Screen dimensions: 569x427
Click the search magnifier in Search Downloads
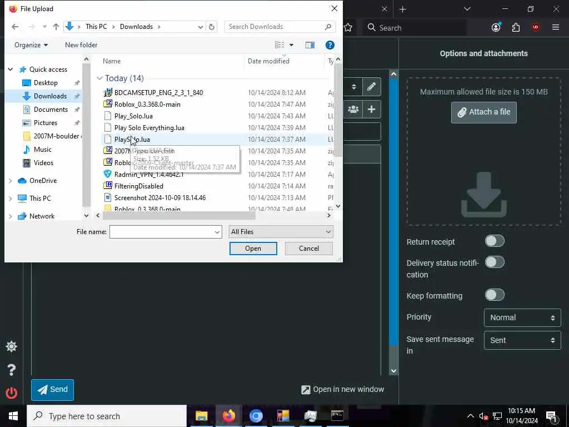click(328, 27)
